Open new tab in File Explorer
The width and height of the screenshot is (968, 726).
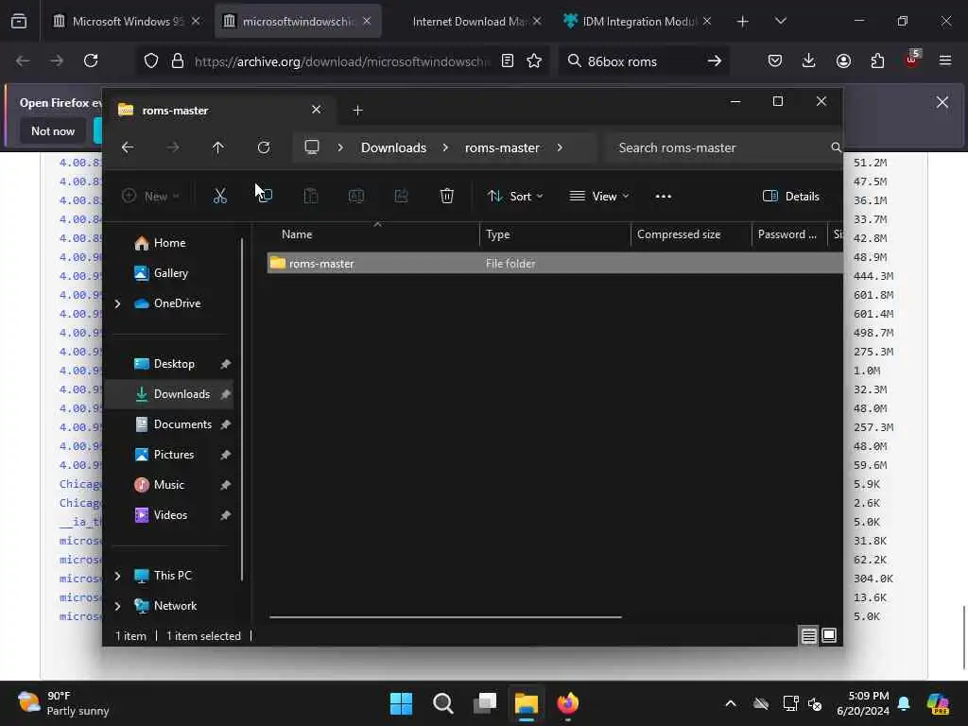click(x=357, y=111)
